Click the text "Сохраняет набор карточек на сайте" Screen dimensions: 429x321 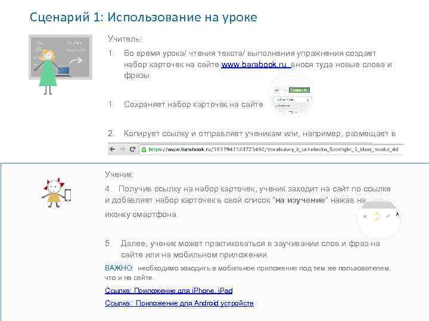coord(193,104)
